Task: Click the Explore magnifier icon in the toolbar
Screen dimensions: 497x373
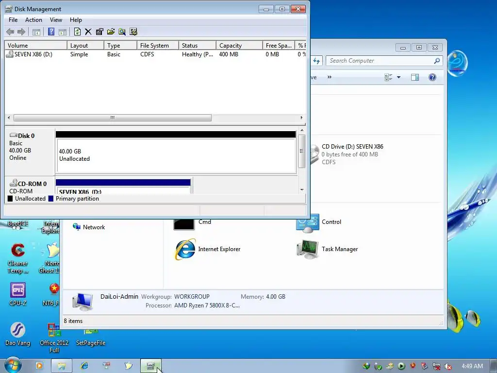Action: point(122,32)
